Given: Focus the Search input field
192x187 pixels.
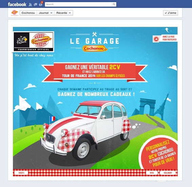Looking at the screenshot, I should [x=78, y=4].
